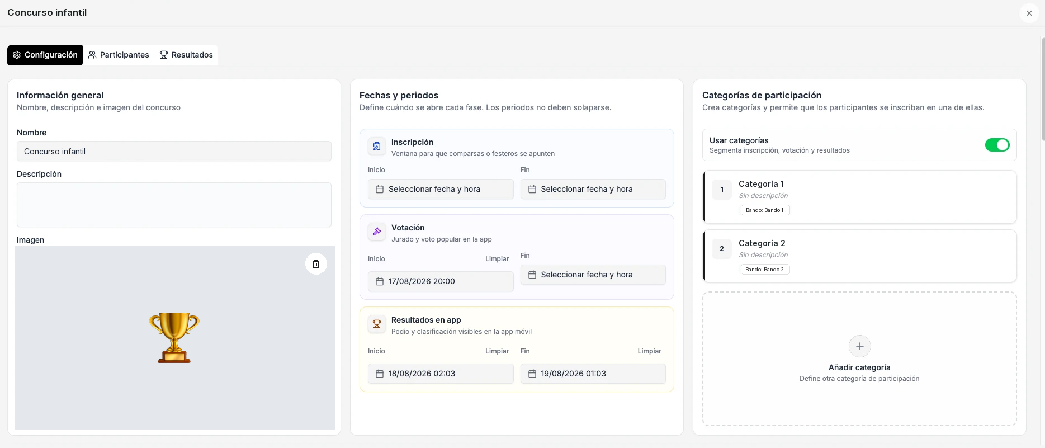Click the Votación gavel icon

click(377, 232)
